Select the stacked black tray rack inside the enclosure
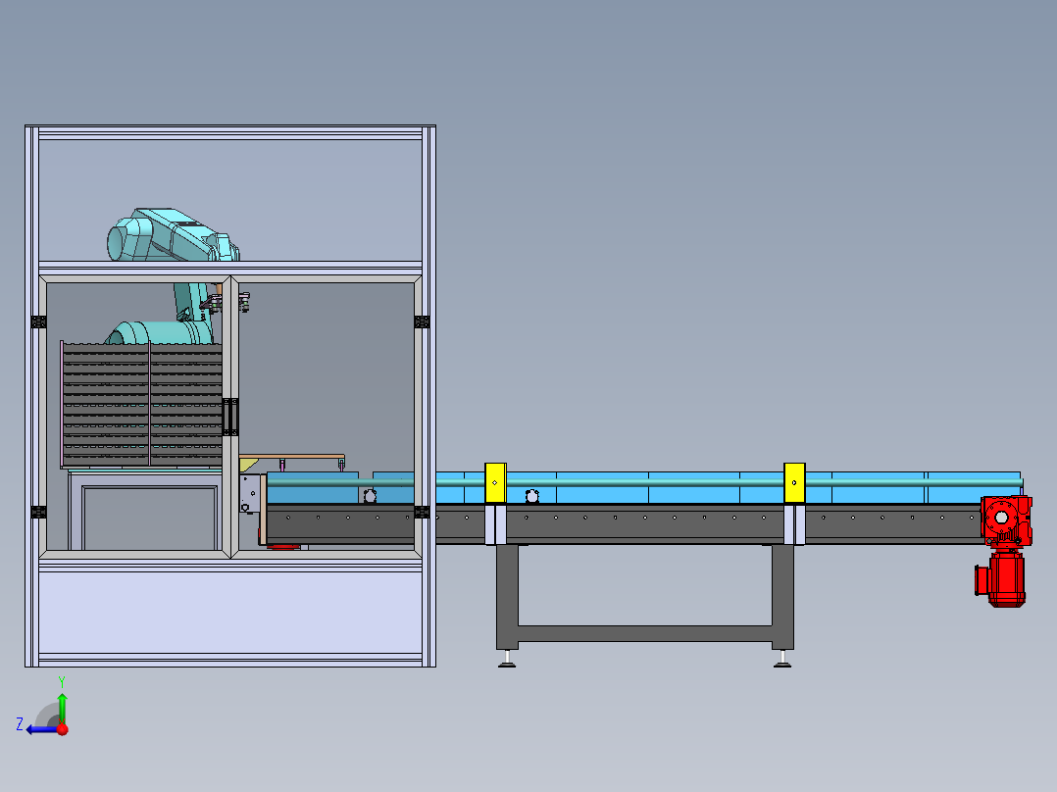Image resolution: width=1057 pixels, height=792 pixels. [x=141, y=405]
